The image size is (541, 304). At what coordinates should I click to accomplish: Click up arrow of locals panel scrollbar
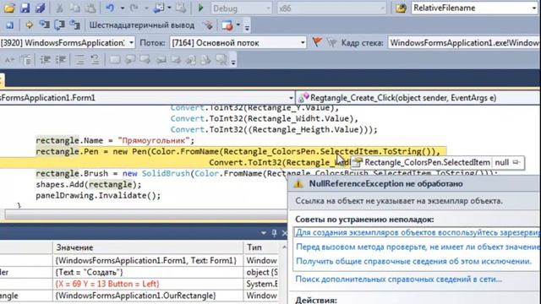click(x=284, y=247)
